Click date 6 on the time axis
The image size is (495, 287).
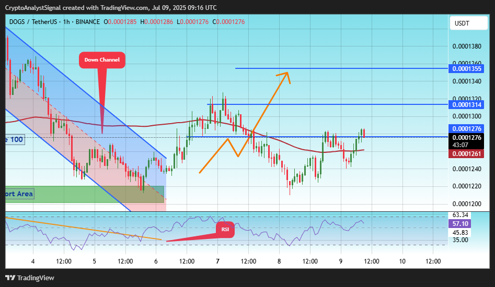[x=156, y=261]
